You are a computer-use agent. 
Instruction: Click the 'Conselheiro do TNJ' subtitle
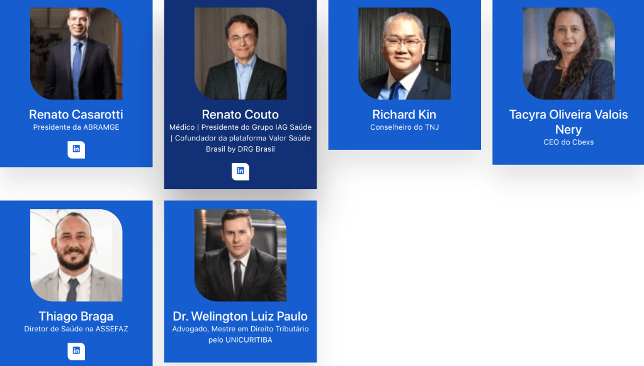pyautogui.click(x=405, y=127)
